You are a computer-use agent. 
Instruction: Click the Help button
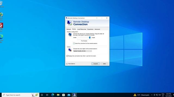click(x=104, y=64)
